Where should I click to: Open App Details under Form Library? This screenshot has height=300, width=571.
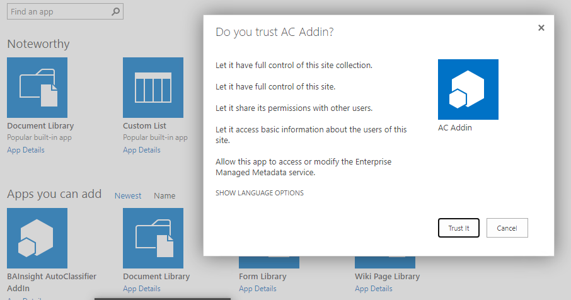[258, 289]
